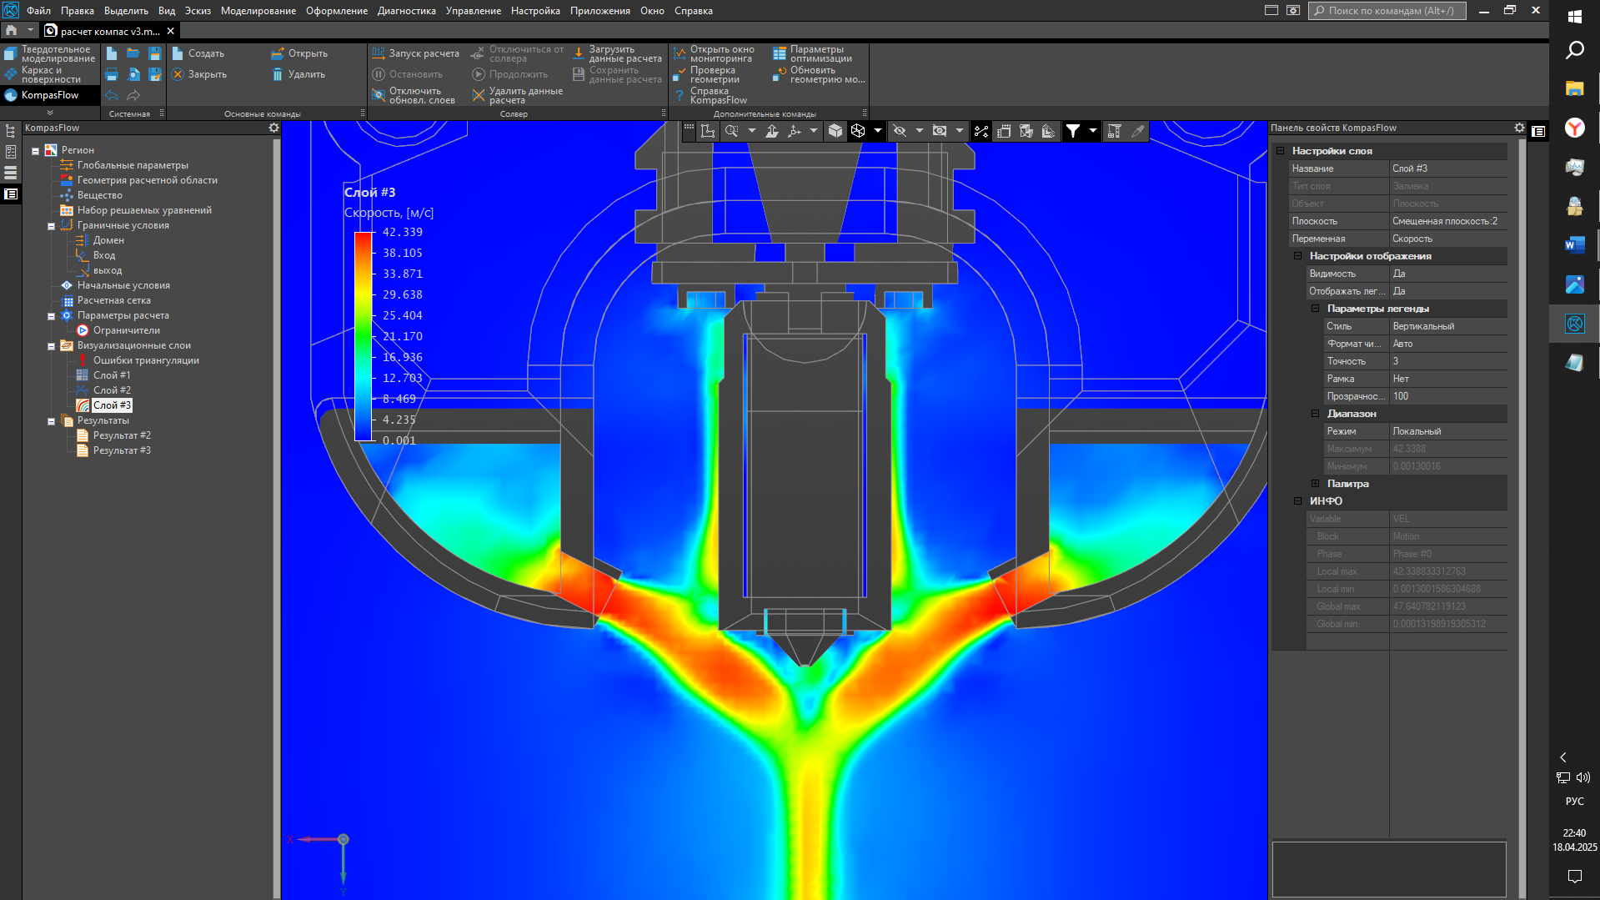Click Проверка геометрии button
Image resolution: width=1600 pixels, height=900 pixels.
click(714, 74)
